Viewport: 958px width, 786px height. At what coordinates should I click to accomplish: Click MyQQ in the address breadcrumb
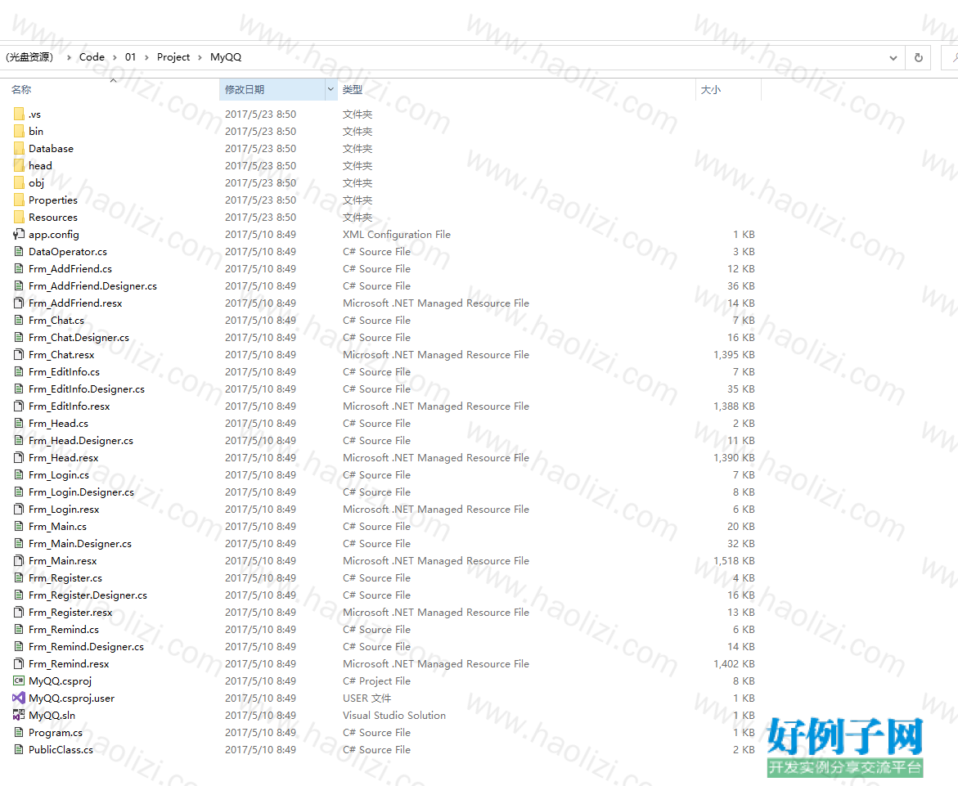pyautogui.click(x=226, y=56)
